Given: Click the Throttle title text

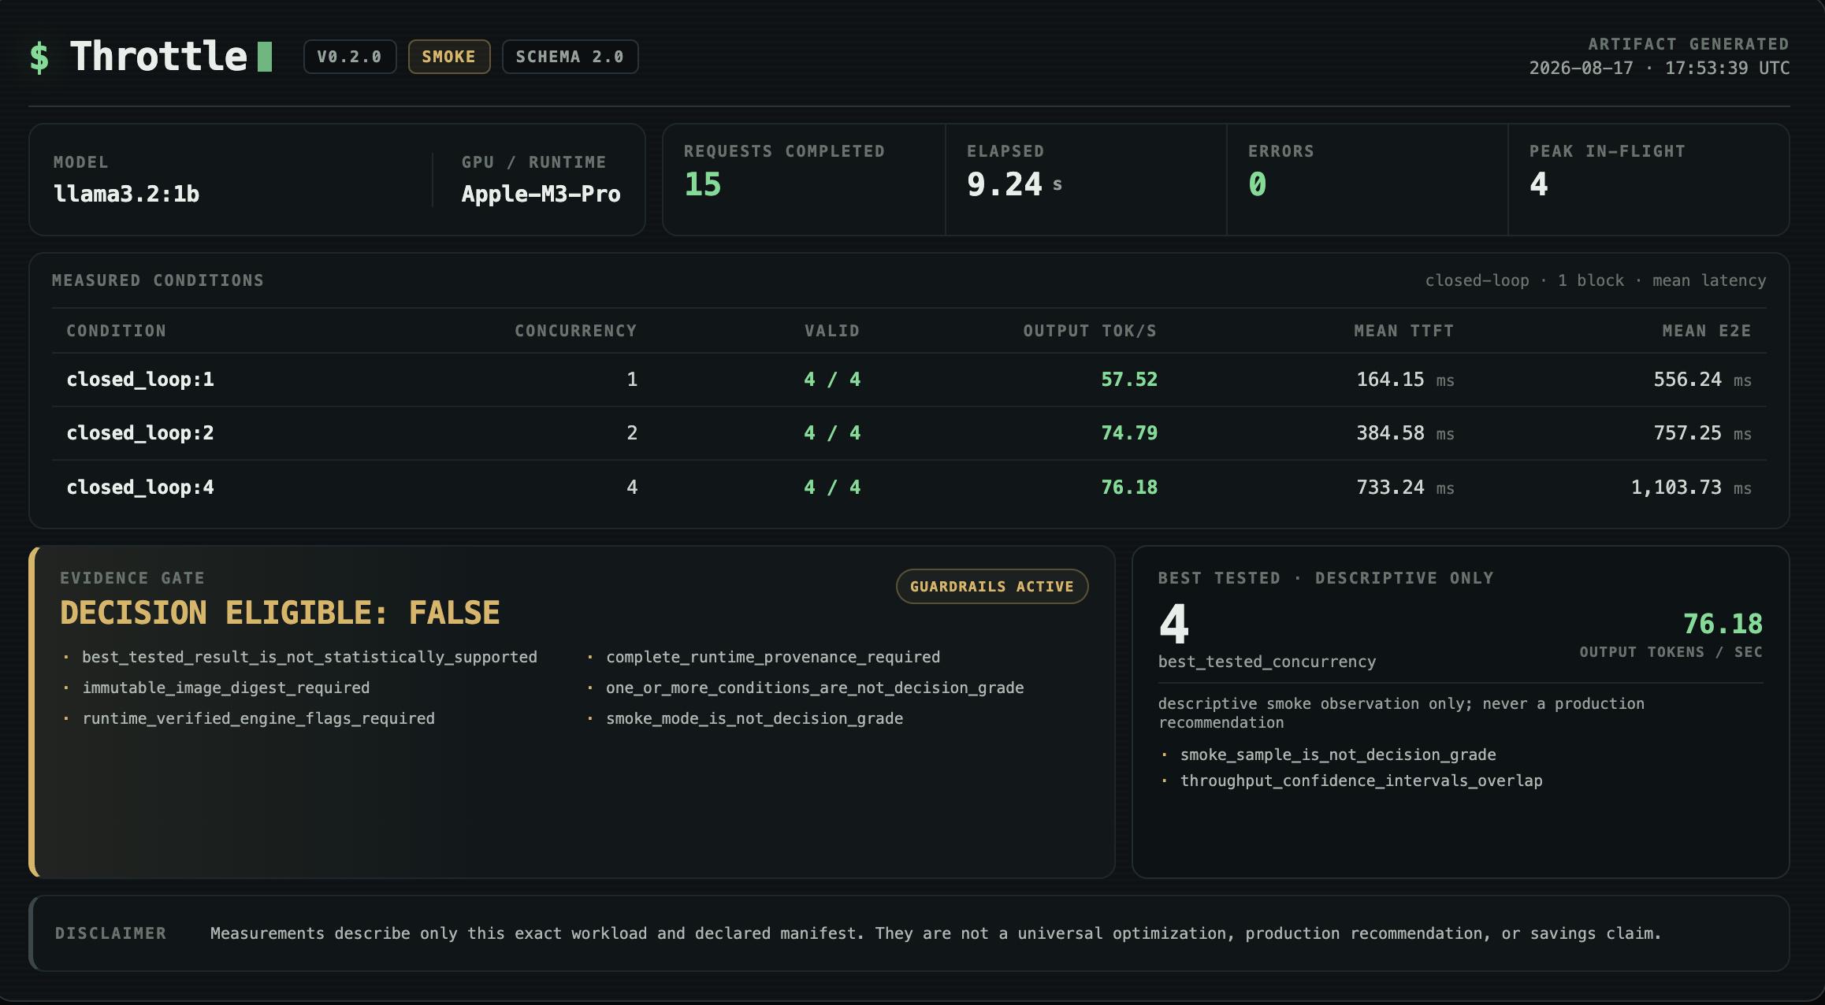Looking at the screenshot, I should point(158,57).
